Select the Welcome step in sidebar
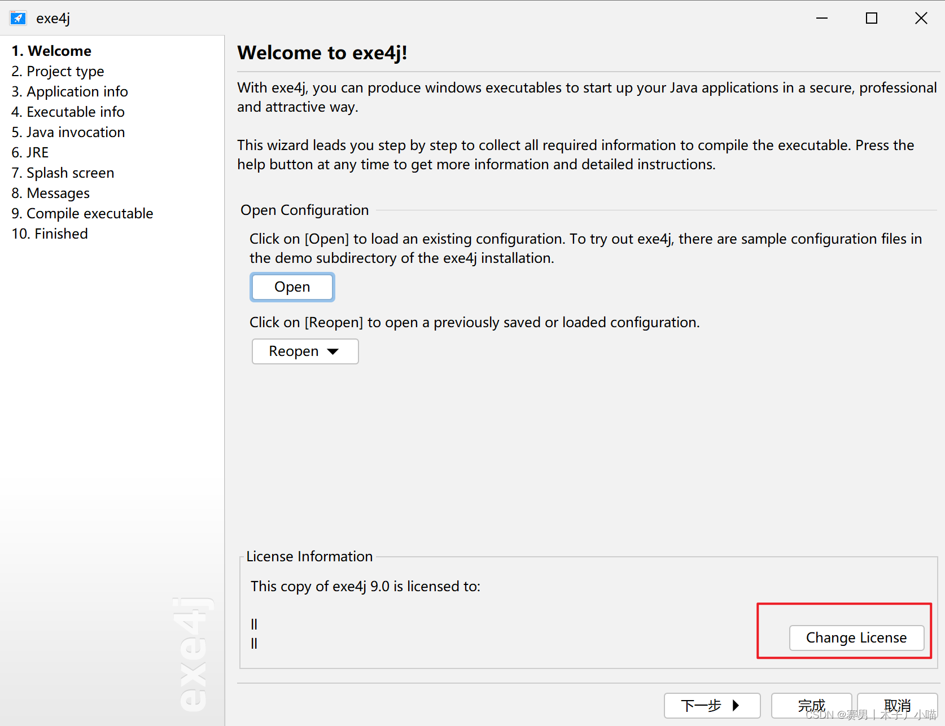 (51, 51)
